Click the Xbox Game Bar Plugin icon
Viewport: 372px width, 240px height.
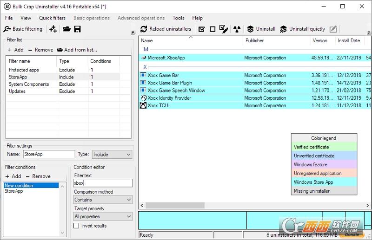143,83
